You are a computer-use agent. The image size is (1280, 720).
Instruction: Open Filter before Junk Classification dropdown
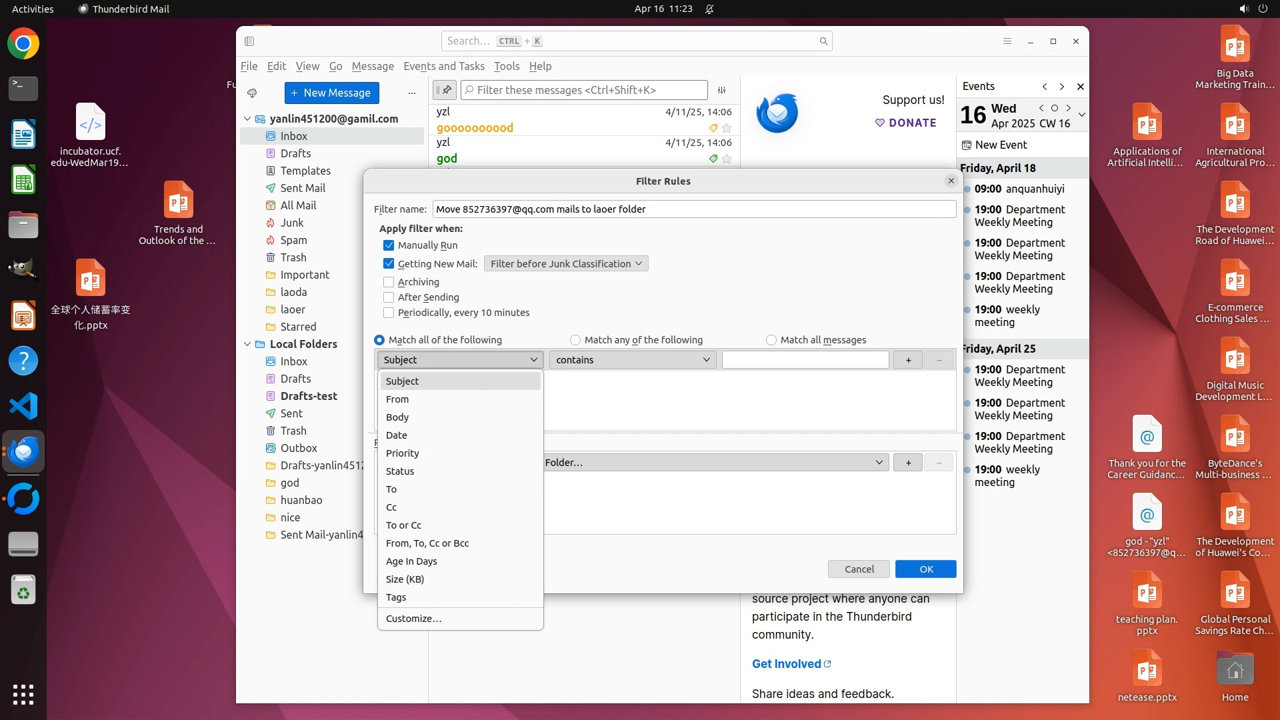tap(565, 264)
